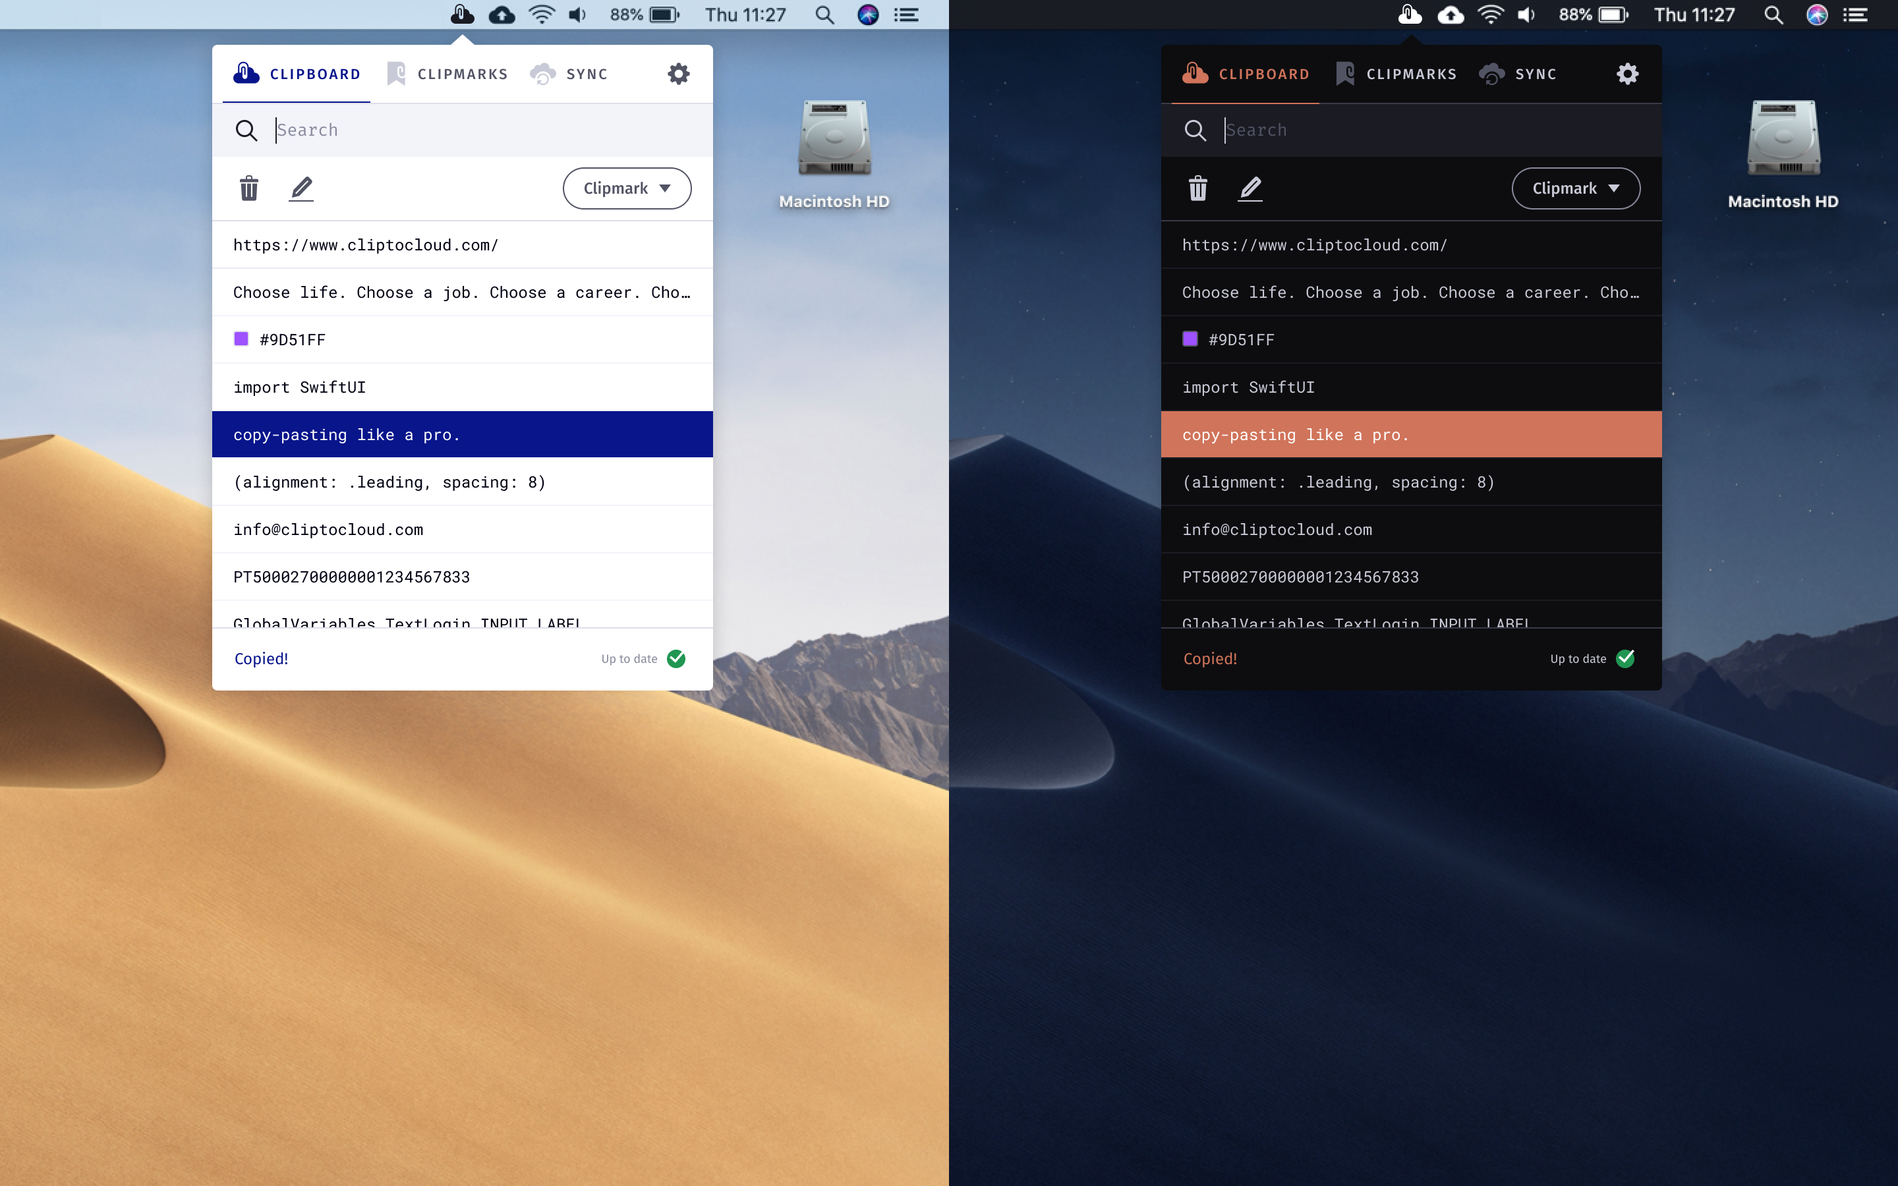Click the cloud upload icon in light menu bar
The height and width of the screenshot is (1186, 1898).
[502, 15]
